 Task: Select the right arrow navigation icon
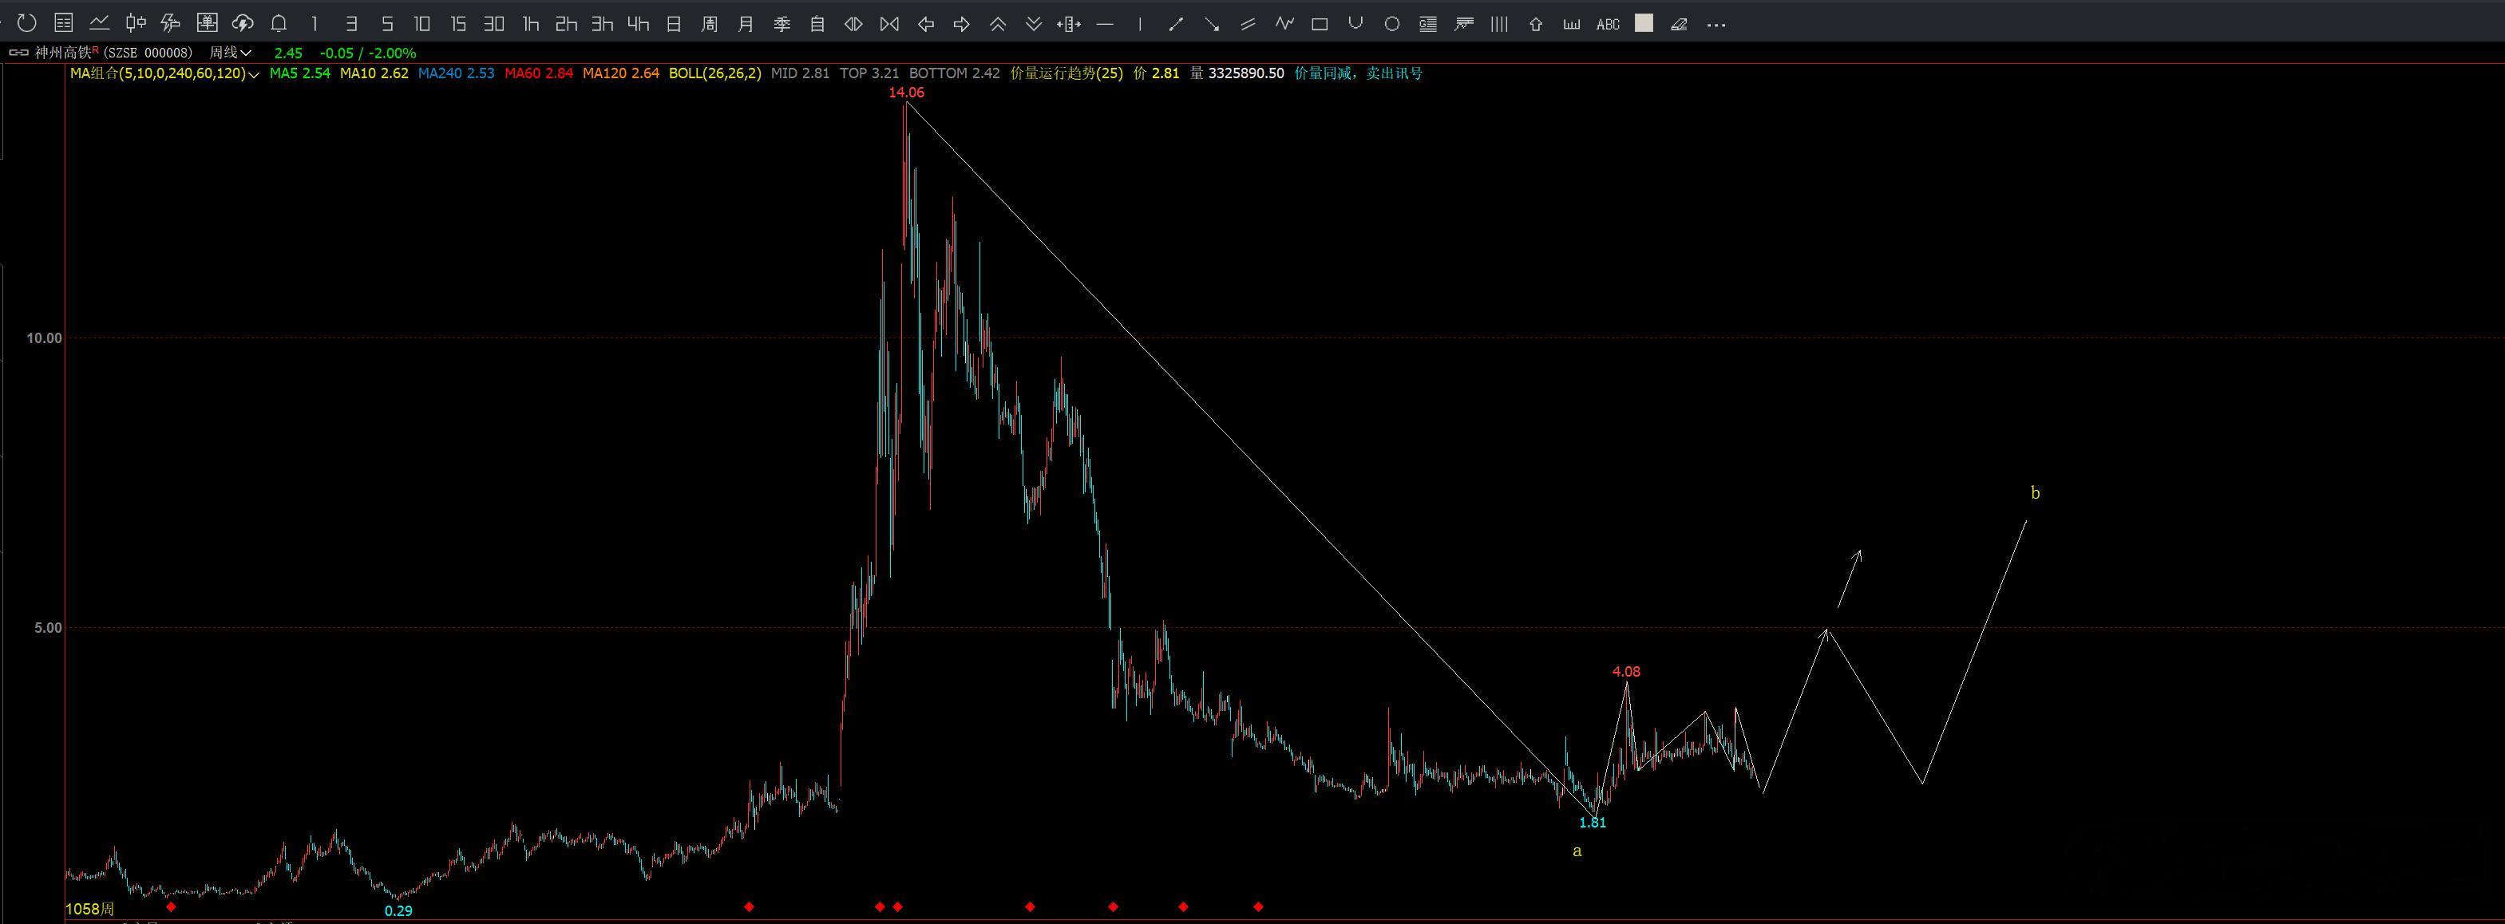962,24
